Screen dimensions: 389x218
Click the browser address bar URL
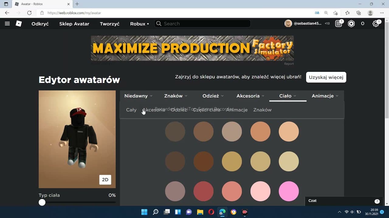coord(74,13)
